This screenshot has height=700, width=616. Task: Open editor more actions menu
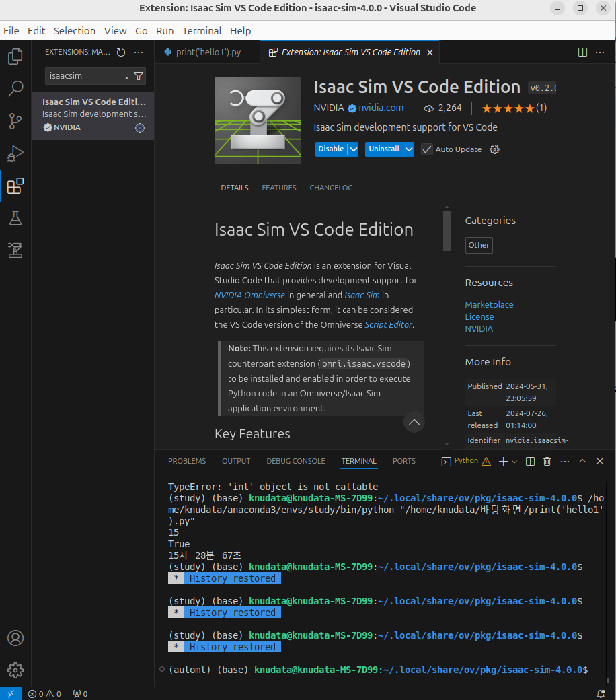click(x=600, y=53)
